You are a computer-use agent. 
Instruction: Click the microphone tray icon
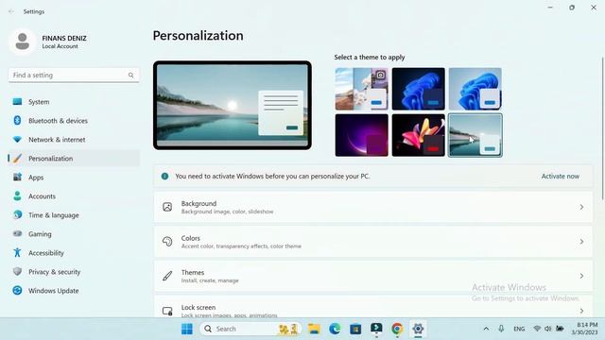pos(501,329)
